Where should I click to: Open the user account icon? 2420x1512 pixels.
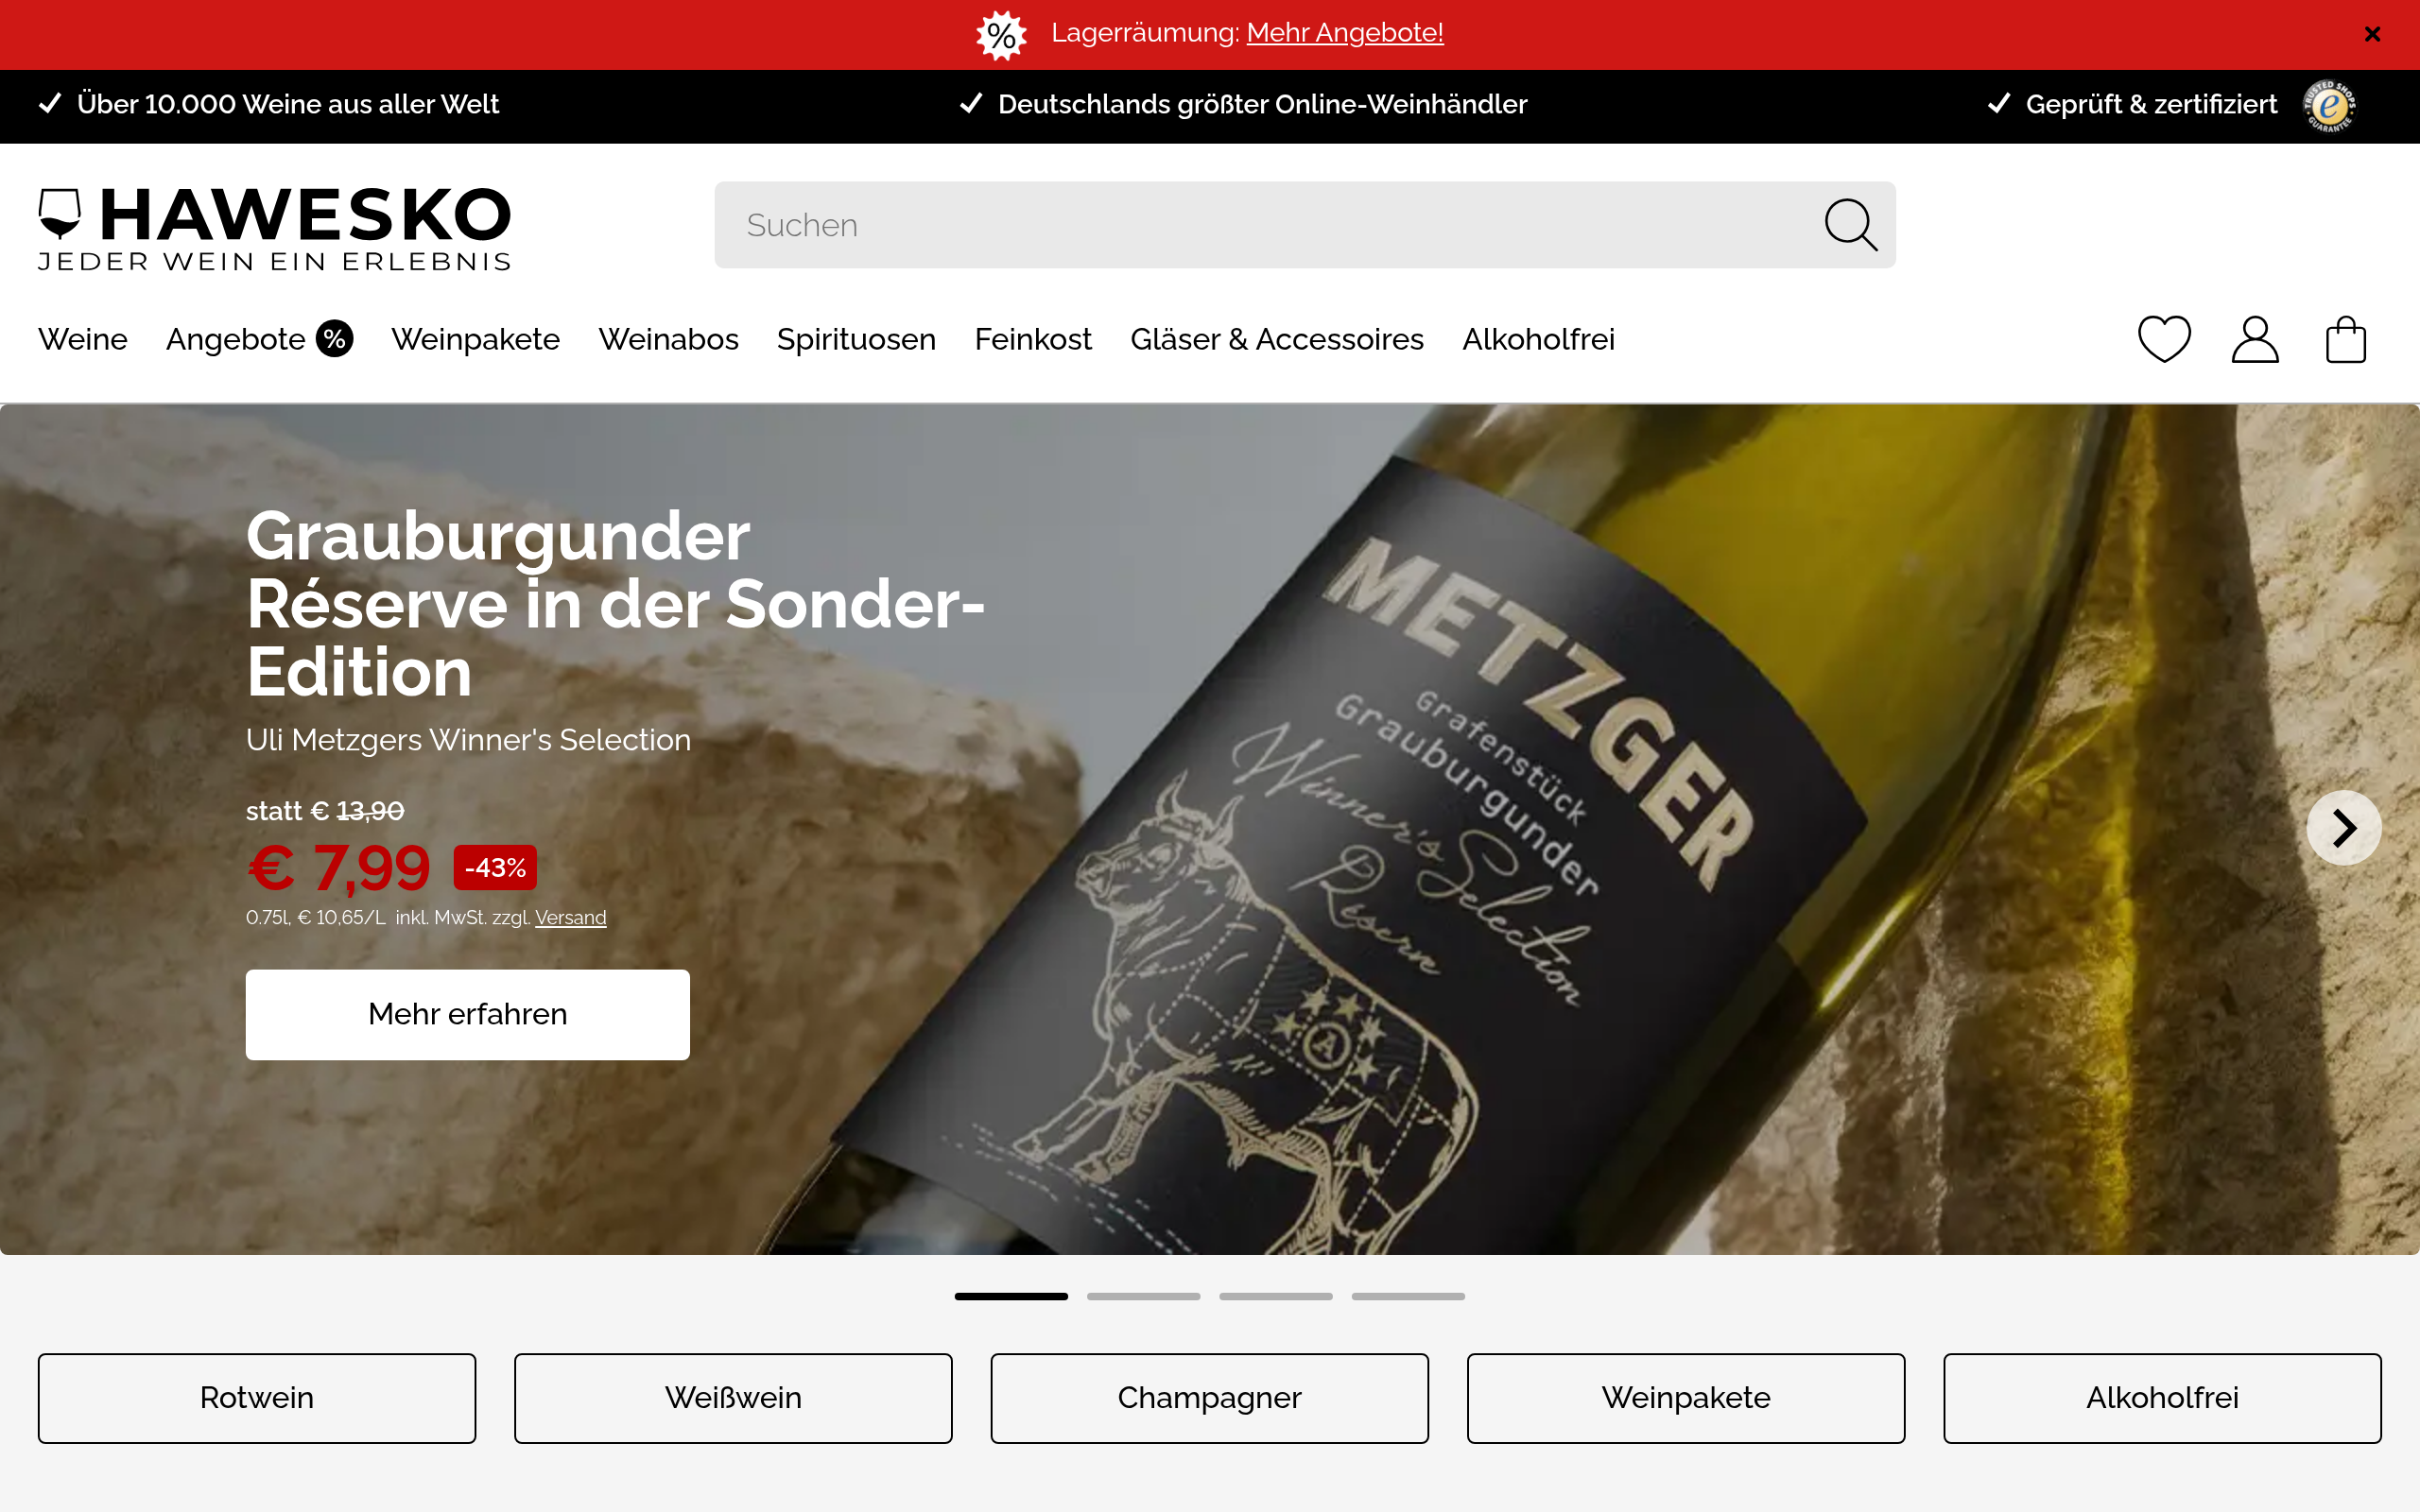pyautogui.click(x=2255, y=339)
